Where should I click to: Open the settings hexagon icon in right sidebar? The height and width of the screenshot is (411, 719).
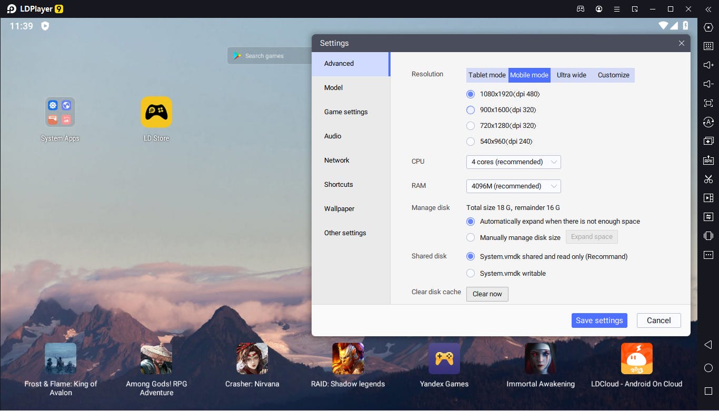click(708, 27)
